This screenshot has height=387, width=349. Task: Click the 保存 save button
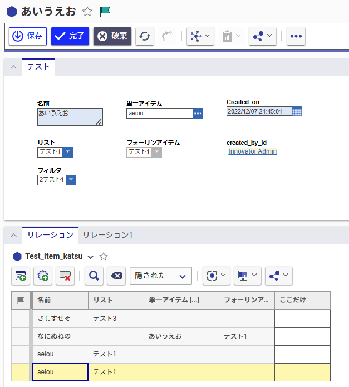point(28,36)
